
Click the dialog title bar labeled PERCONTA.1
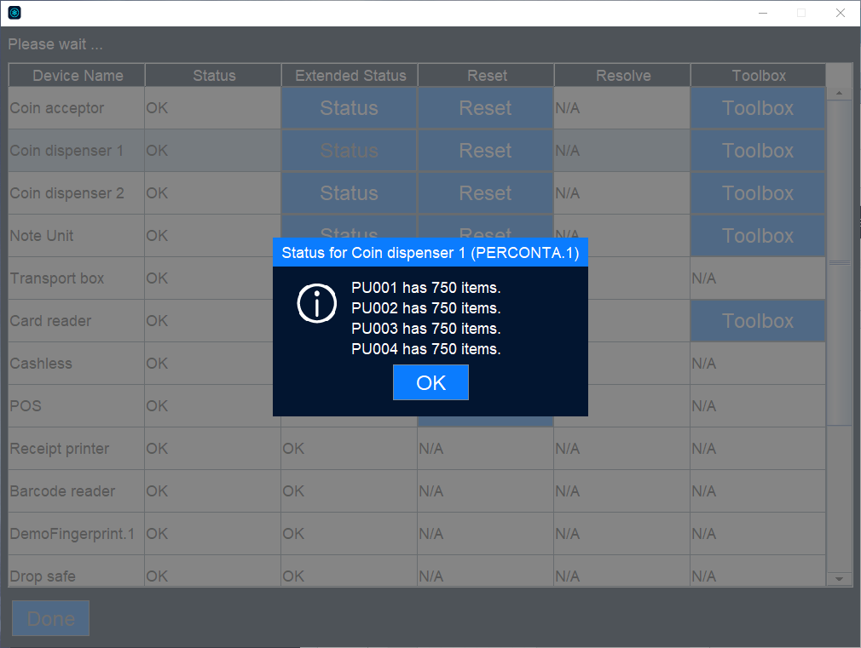[430, 252]
